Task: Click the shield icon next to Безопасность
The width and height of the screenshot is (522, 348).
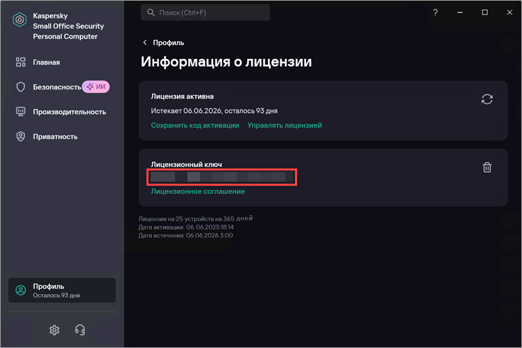Action: pos(21,87)
